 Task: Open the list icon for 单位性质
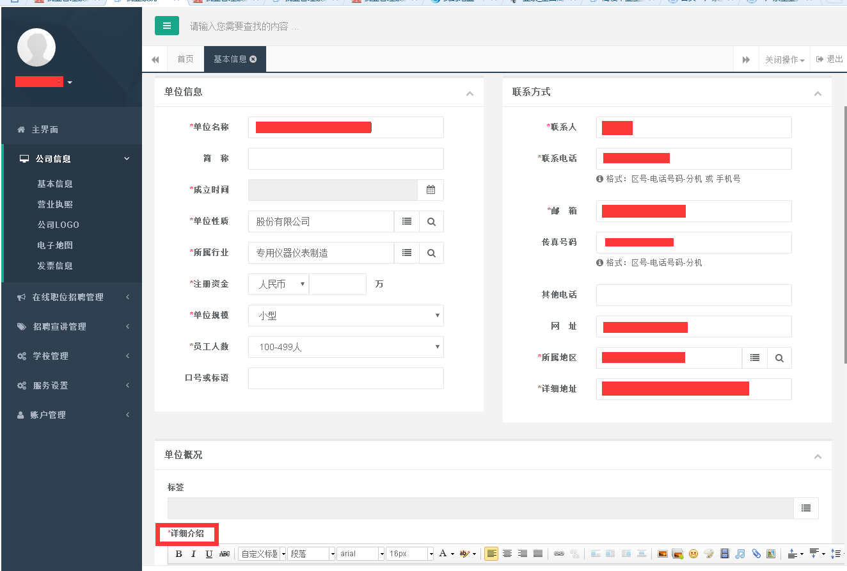[x=406, y=221]
